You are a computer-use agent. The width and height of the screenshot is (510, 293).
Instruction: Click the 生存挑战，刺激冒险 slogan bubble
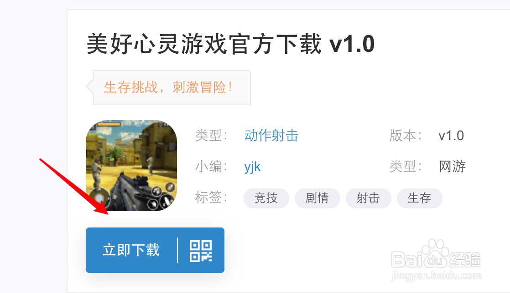[169, 88]
